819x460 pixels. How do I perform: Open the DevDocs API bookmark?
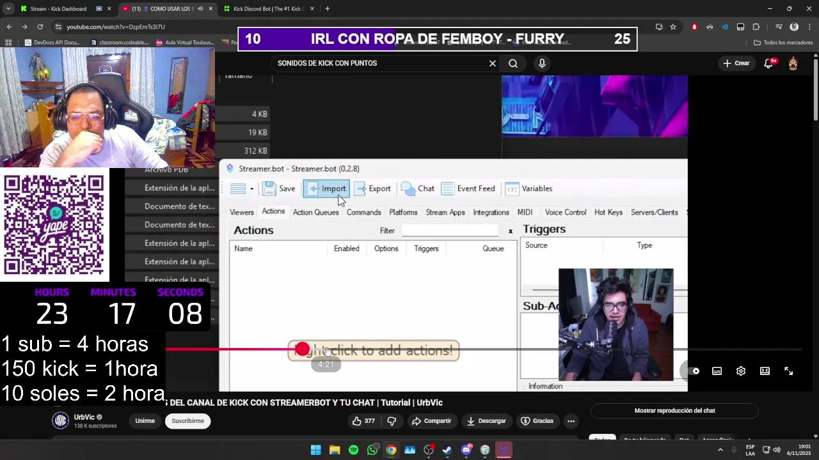click(x=52, y=43)
